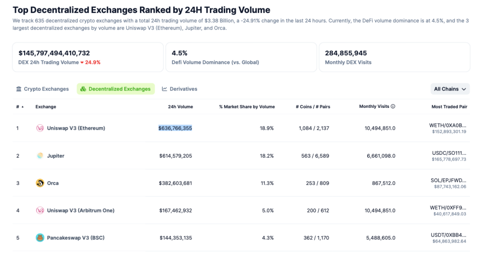Click the $144,353,135 volume value
The height and width of the screenshot is (255, 496).
coord(176,238)
